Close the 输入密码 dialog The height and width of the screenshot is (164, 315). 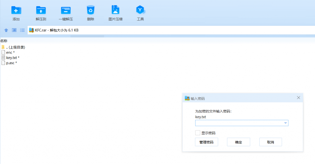pyautogui.click(x=298, y=97)
